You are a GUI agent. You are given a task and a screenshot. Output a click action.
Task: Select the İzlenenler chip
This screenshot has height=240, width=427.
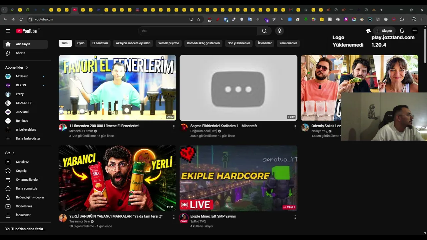pyautogui.click(x=265, y=43)
